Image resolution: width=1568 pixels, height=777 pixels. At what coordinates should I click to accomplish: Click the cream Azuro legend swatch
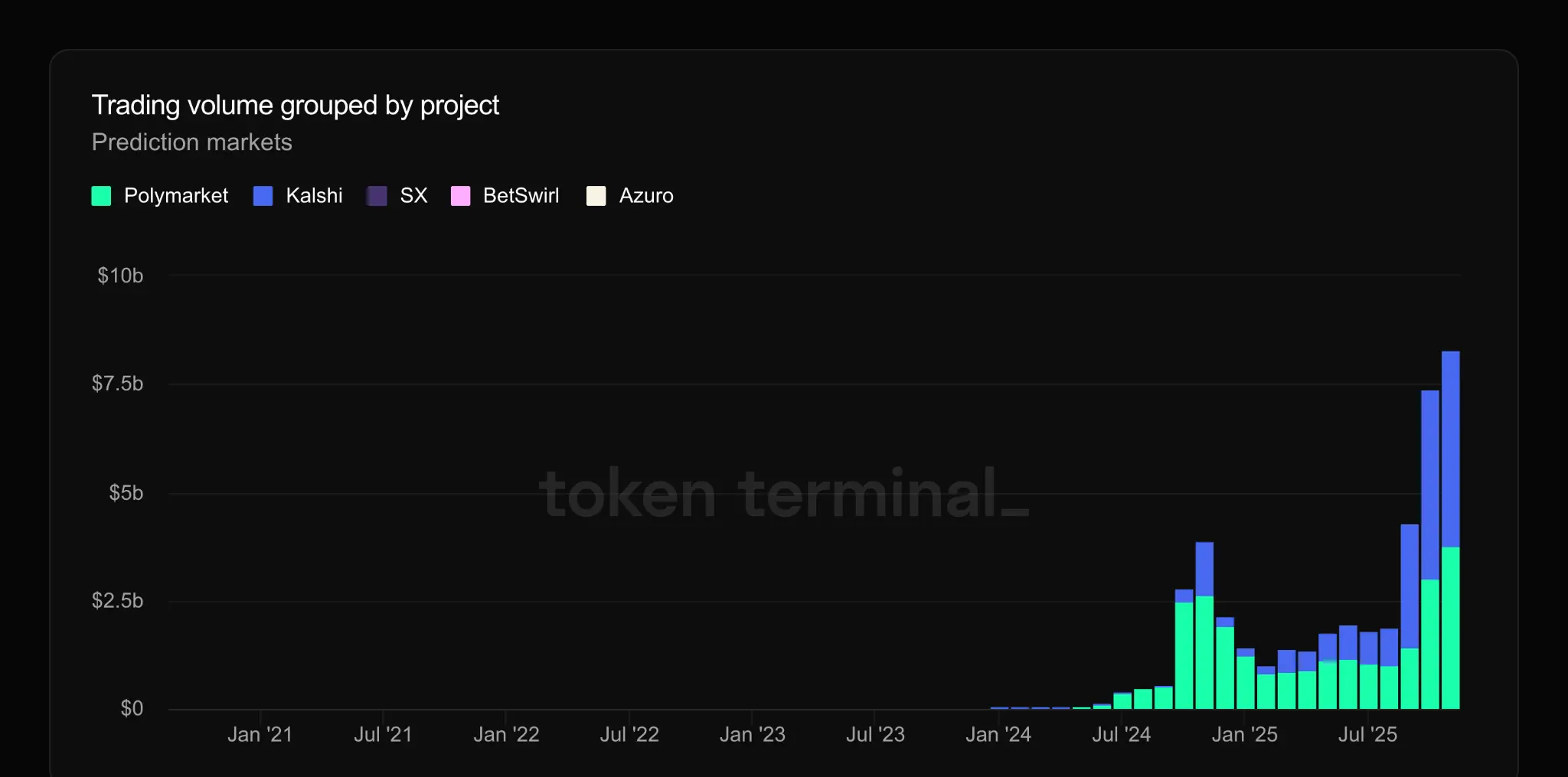596,196
